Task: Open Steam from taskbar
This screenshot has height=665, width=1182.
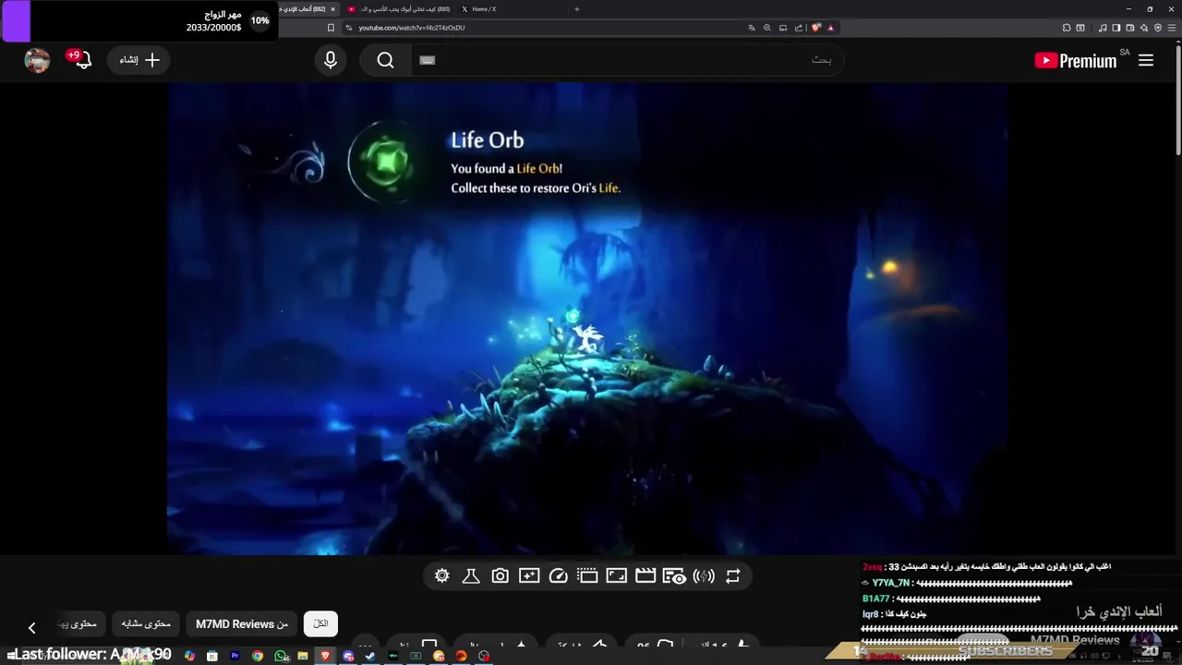Action: pyautogui.click(x=370, y=656)
